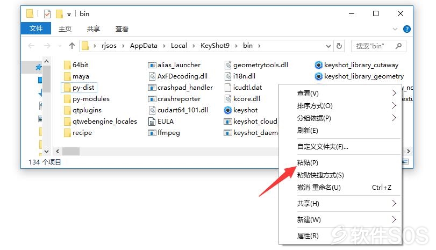
Task: Open the help question mark icon
Action: [x=407, y=29]
